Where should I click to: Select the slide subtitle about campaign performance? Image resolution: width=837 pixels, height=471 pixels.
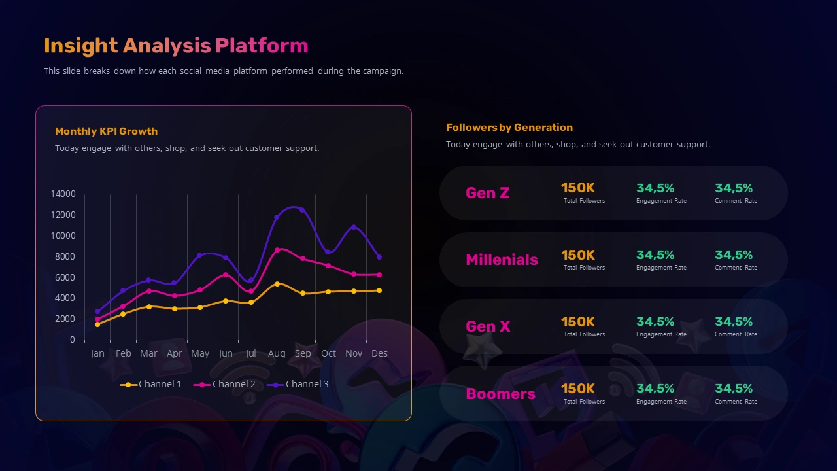[224, 71]
